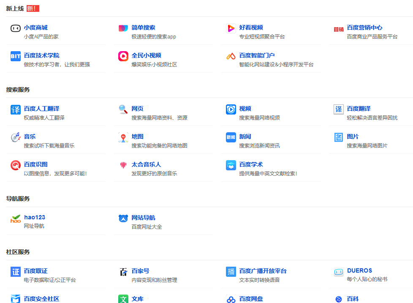Click the 百度智能门户 orange icon
413x303 pixels.
coord(231,56)
